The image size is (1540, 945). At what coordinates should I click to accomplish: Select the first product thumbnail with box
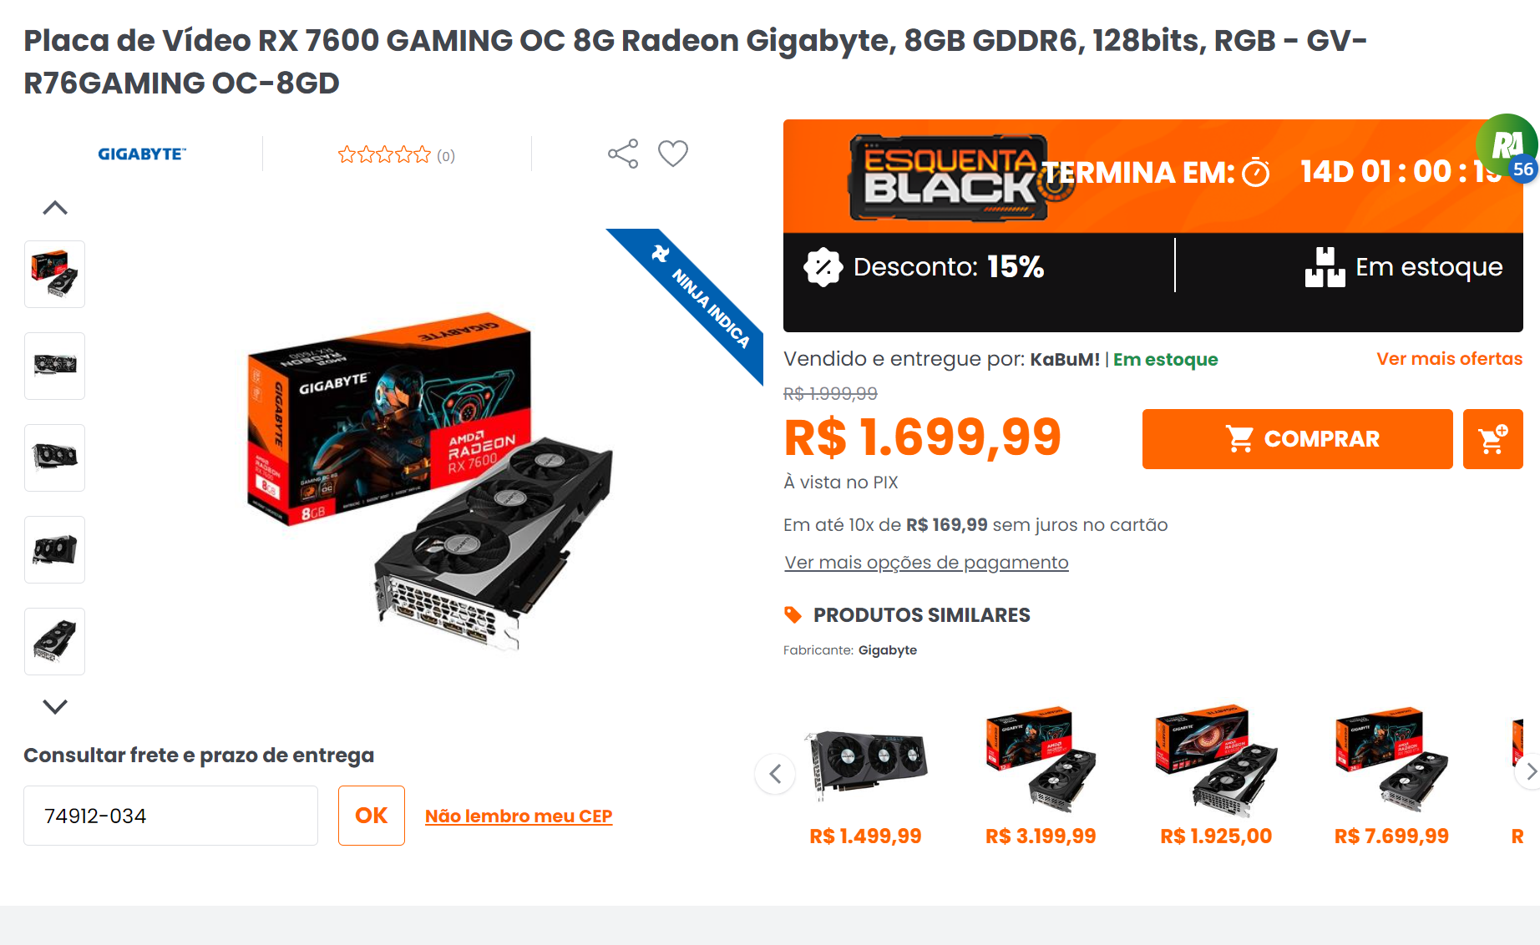(54, 275)
